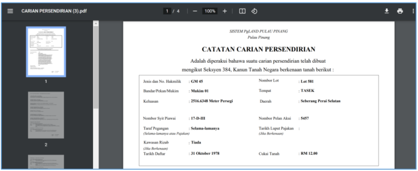Click the sidebar scrollbar up arrow
Screen dimensions: 418x171
(96, 23)
